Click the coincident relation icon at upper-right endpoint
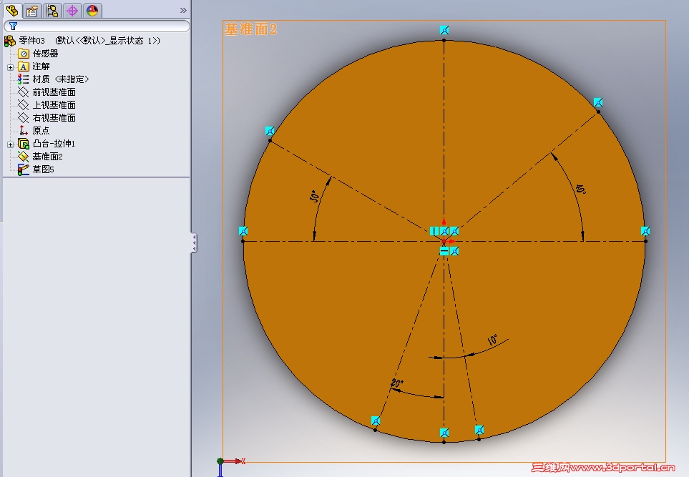The width and height of the screenshot is (689, 477). 598,102
